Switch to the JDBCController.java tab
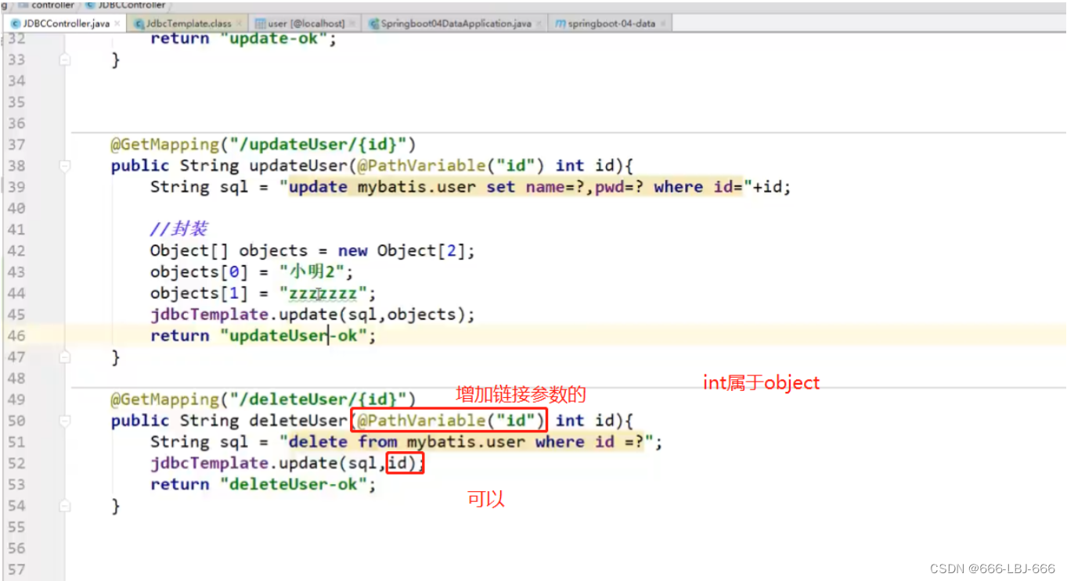1067x581 pixels. pos(66,23)
